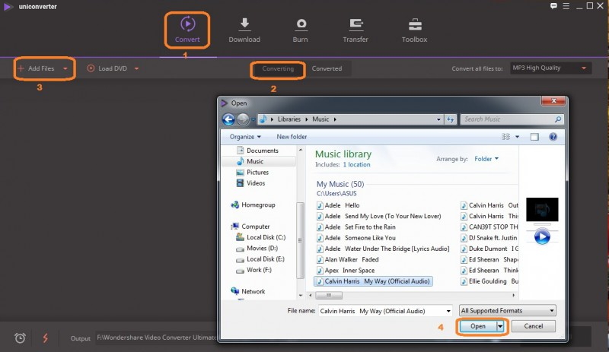Change view via the views icon

coord(505,137)
